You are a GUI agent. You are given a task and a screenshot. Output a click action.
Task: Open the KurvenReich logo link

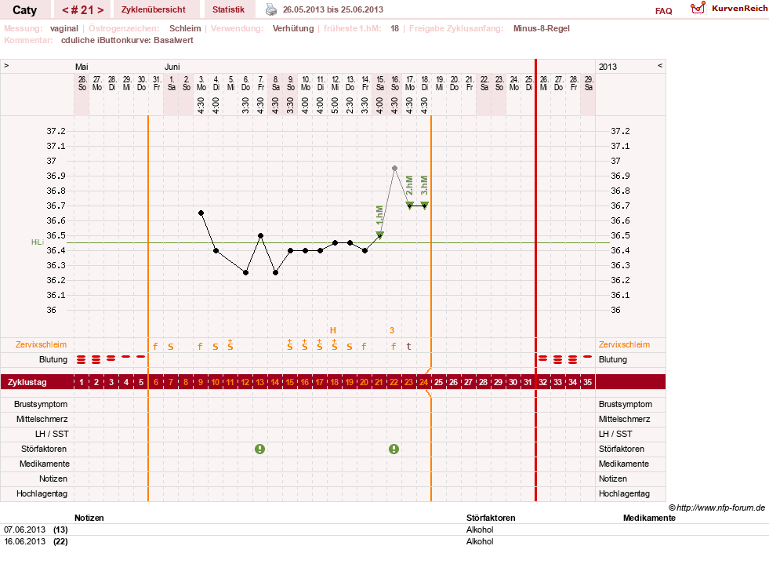coord(729,9)
